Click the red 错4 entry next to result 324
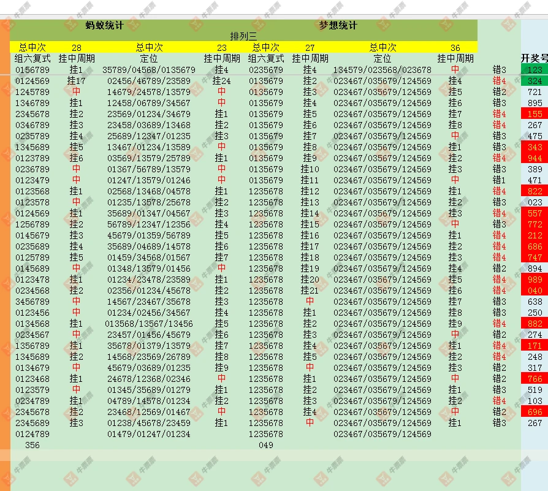This screenshot has height=491, width=548. point(498,80)
